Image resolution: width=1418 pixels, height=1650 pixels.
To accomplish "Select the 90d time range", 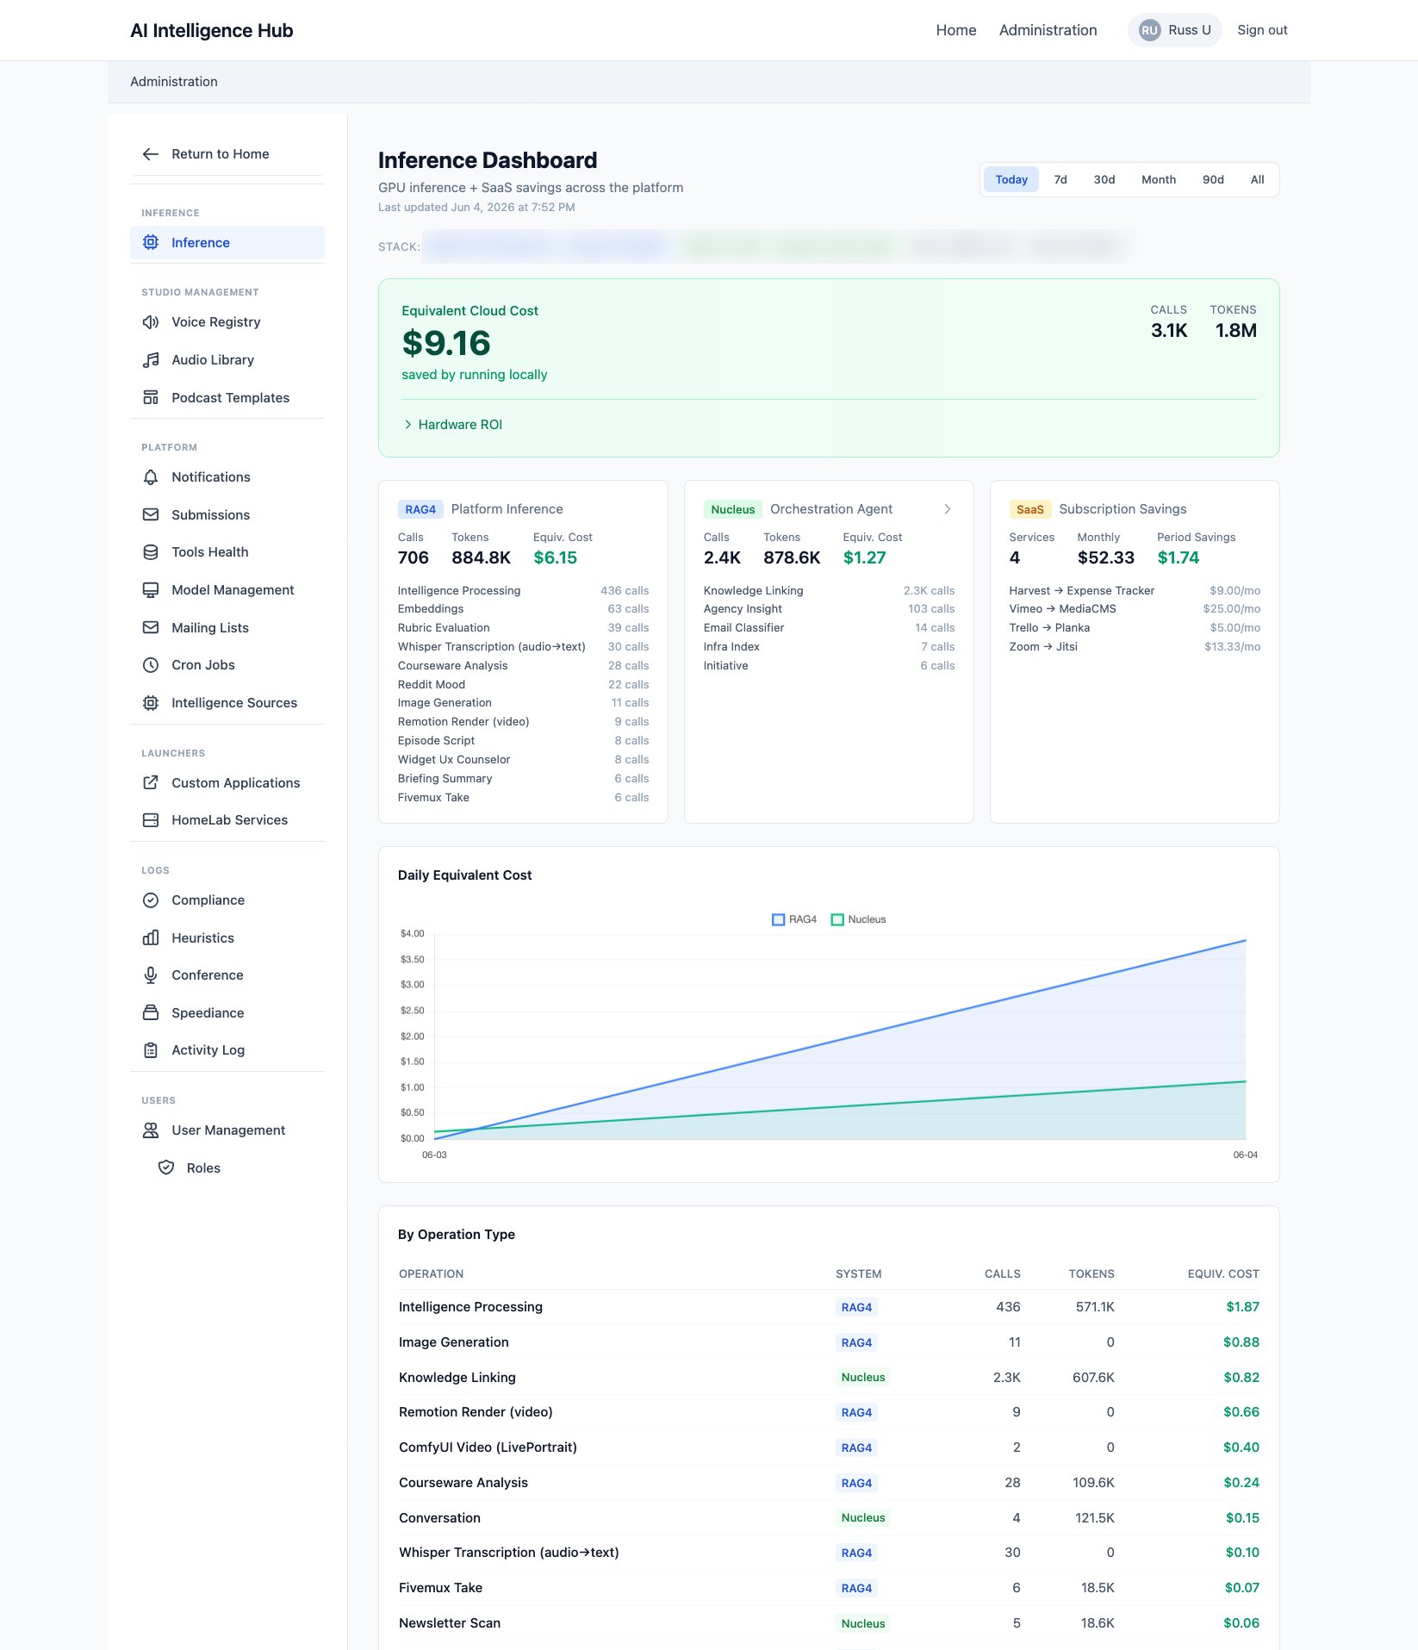I will (1213, 180).
